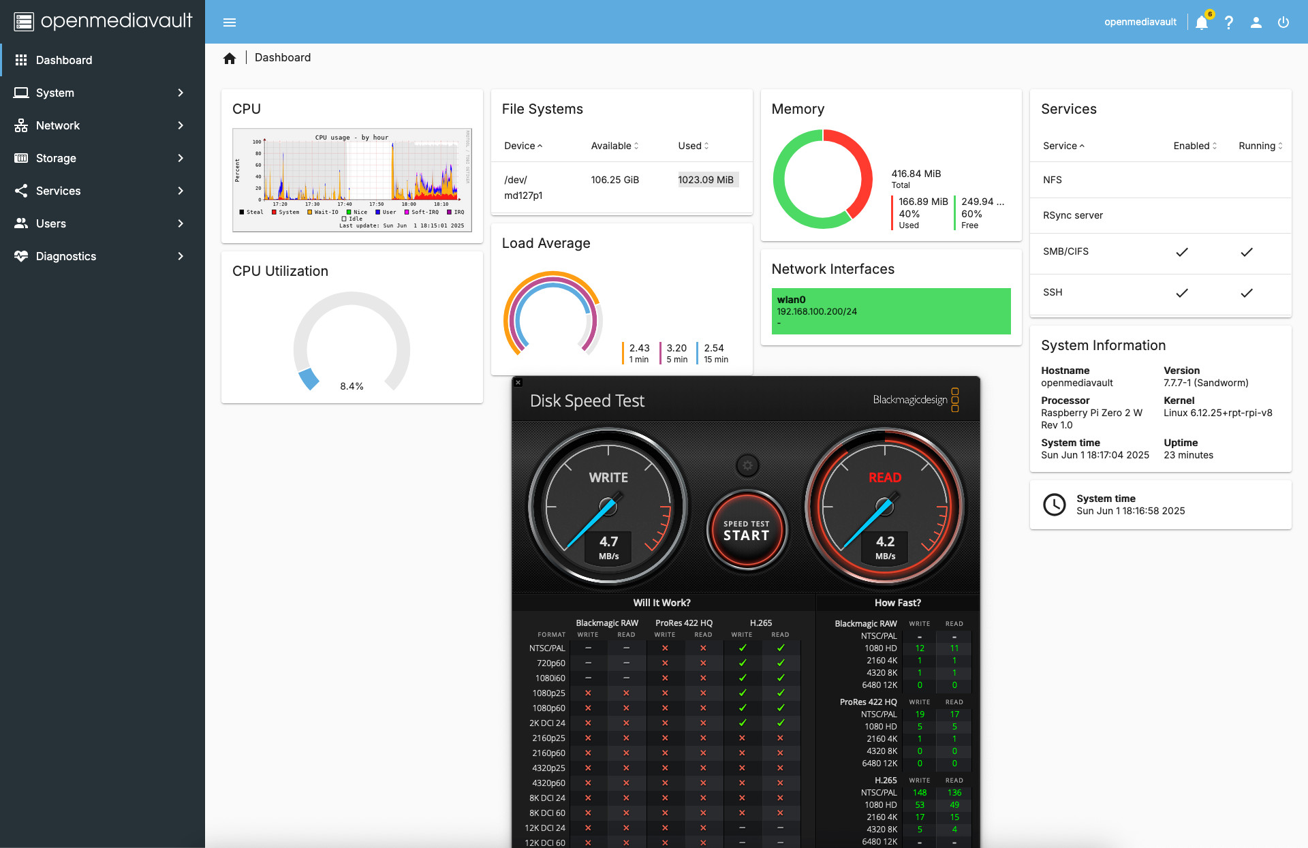The height and width of the screenshot is (848, 1308).
Task: Click the openmediavault logo icon
Action: [x=24, y=22]
